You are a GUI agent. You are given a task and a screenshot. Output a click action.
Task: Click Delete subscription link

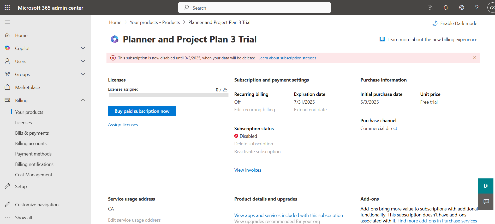[x=254, y=144]
